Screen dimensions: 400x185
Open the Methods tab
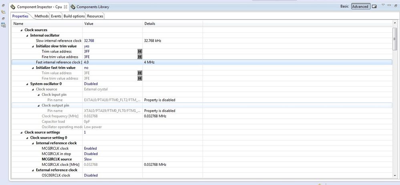[x=42, y=16]
